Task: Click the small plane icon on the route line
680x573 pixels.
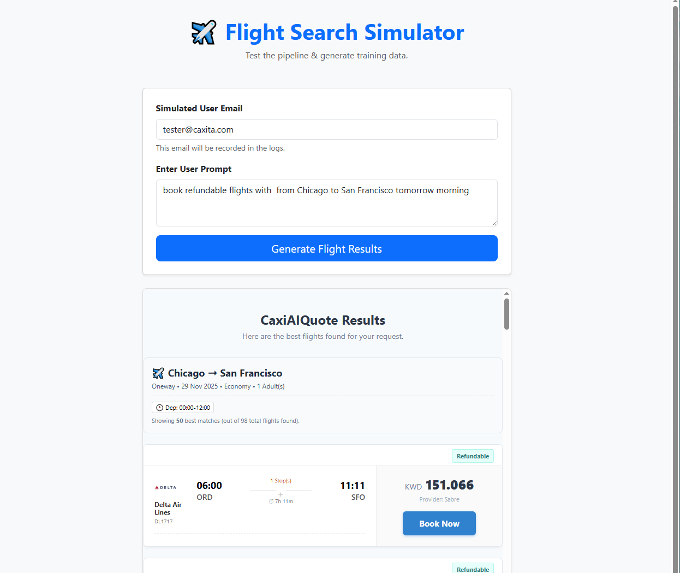Action: [281, 494]
